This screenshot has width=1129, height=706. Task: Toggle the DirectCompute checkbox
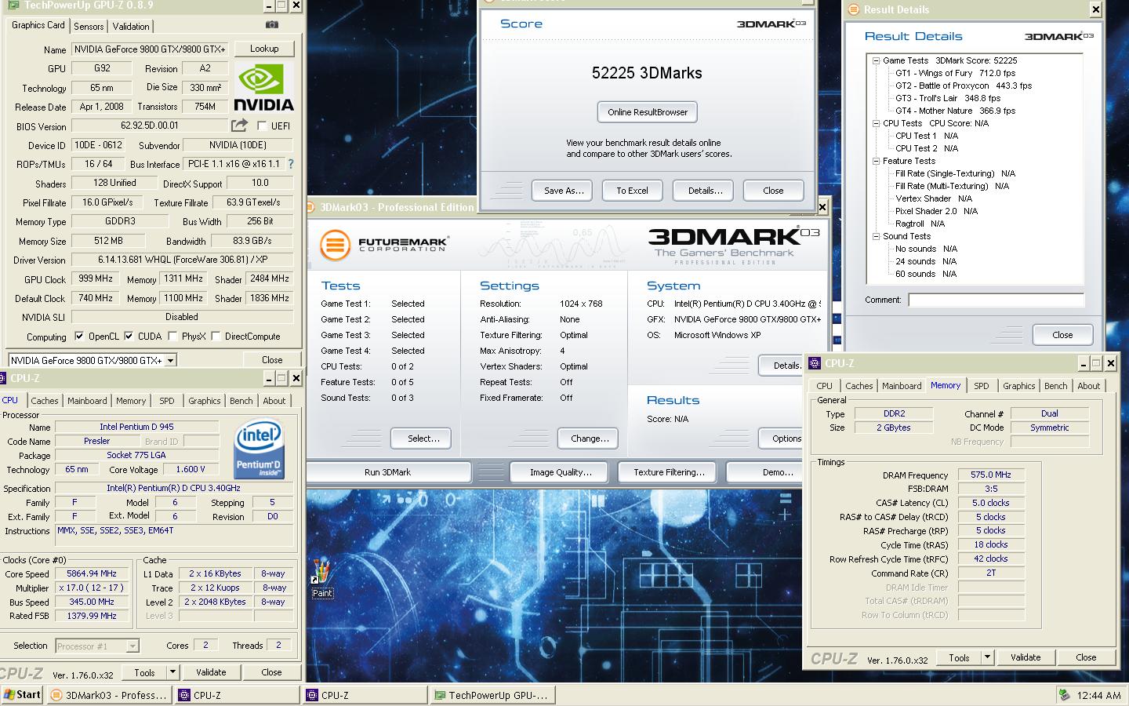coord(216,337)
